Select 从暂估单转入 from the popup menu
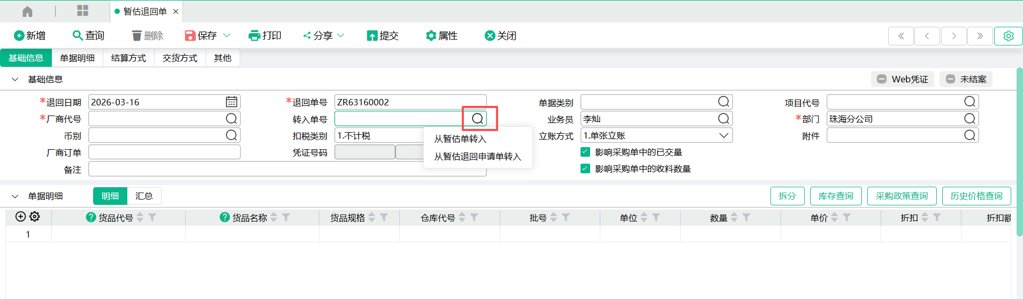The width and height of the screenshot is (1023, 299). (460, 139)
